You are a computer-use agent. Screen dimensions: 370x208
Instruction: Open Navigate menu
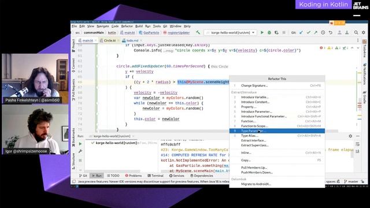103,26
